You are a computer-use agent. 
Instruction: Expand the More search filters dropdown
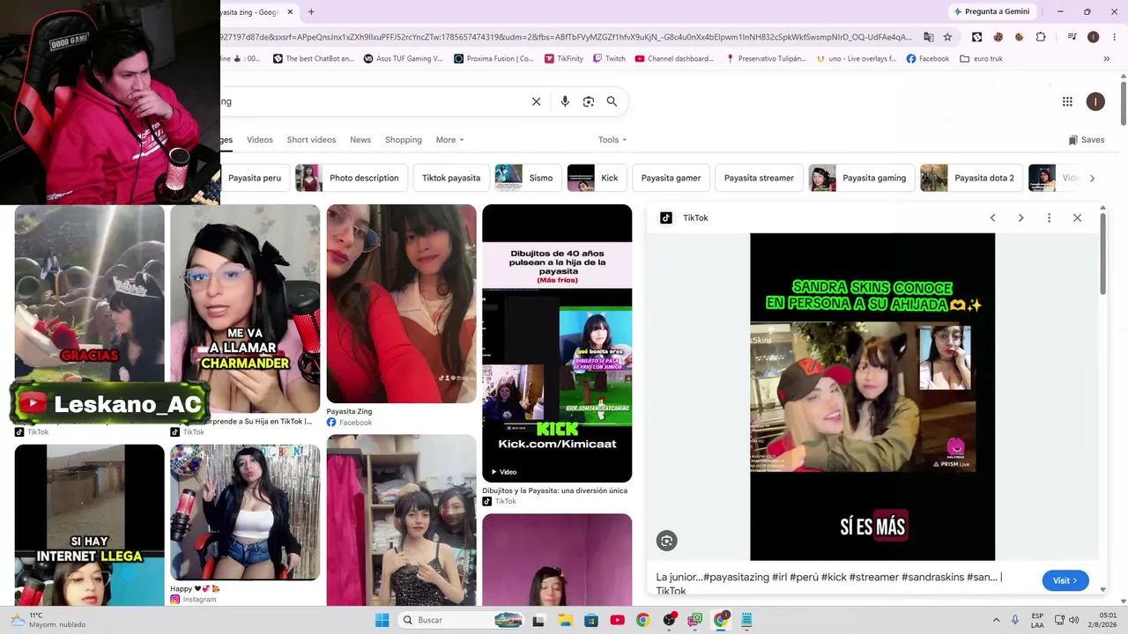[449, 140]
